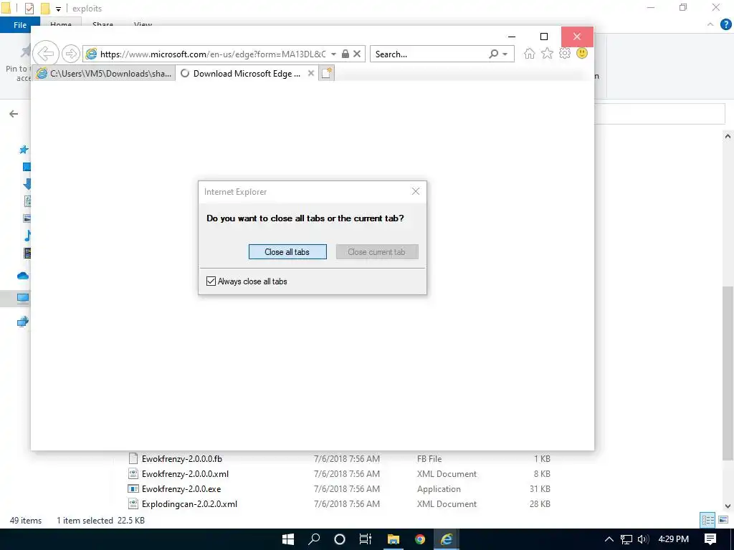Click file list scrollbar up arrow
Screen dimensions: 734x550
pos(728,137)
